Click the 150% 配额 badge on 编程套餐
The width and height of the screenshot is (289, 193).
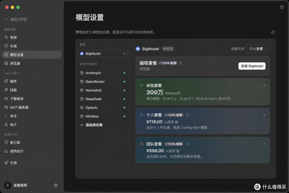(x=168, y=63)
